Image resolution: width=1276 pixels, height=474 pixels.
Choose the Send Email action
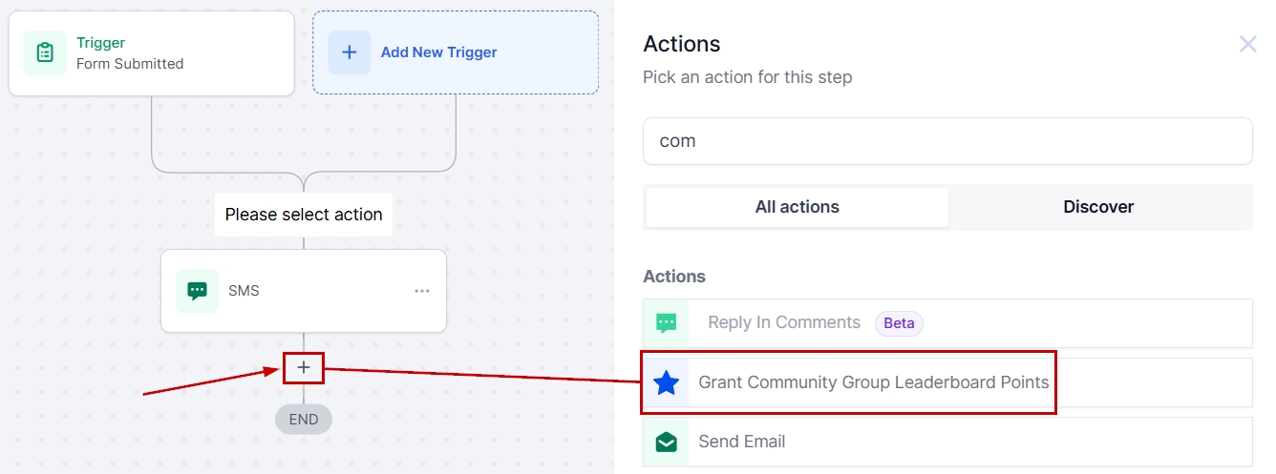pos(742,442)
